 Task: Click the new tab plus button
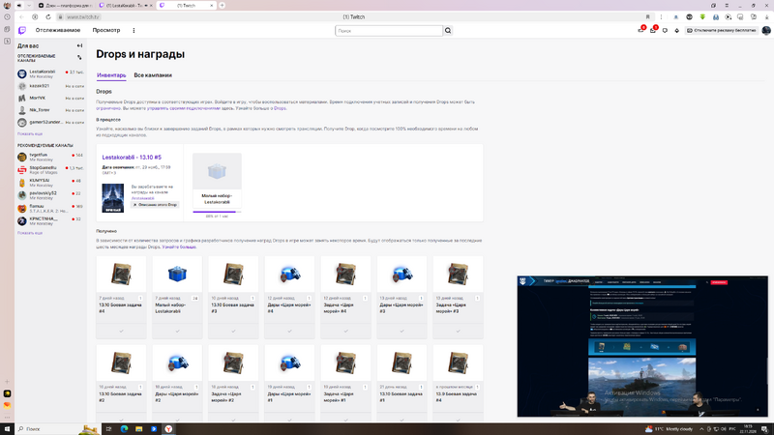point(223,6)
